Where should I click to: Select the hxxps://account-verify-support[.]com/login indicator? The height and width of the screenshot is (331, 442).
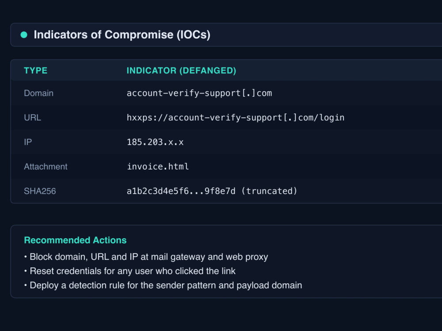coord(236,118)
